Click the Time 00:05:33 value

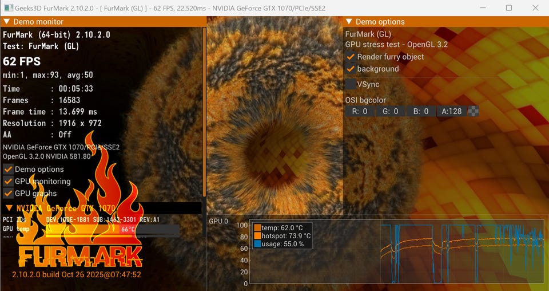click(x=76, y=89)
